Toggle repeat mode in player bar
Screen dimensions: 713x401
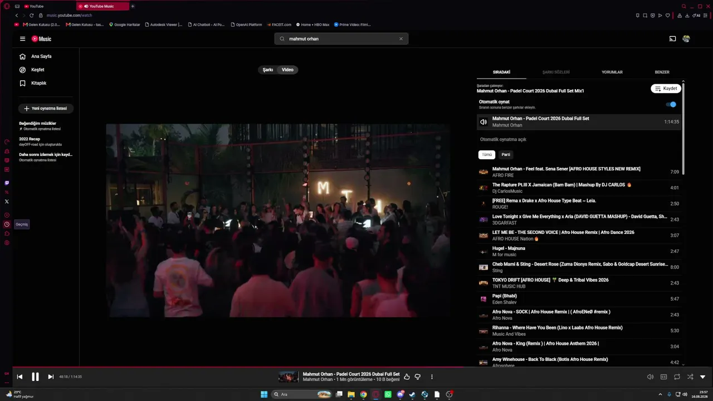(677, 377)
